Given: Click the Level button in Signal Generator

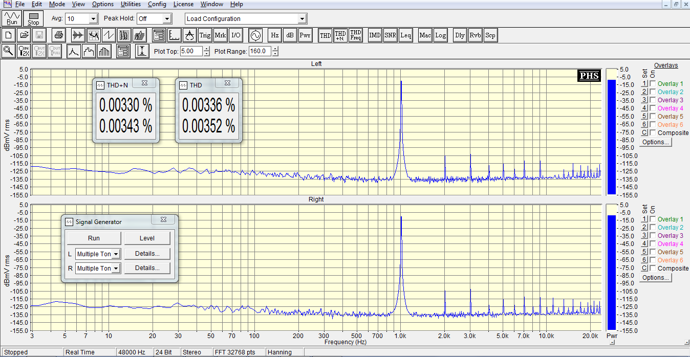Looking at the screenshot, I should (147, 238).
